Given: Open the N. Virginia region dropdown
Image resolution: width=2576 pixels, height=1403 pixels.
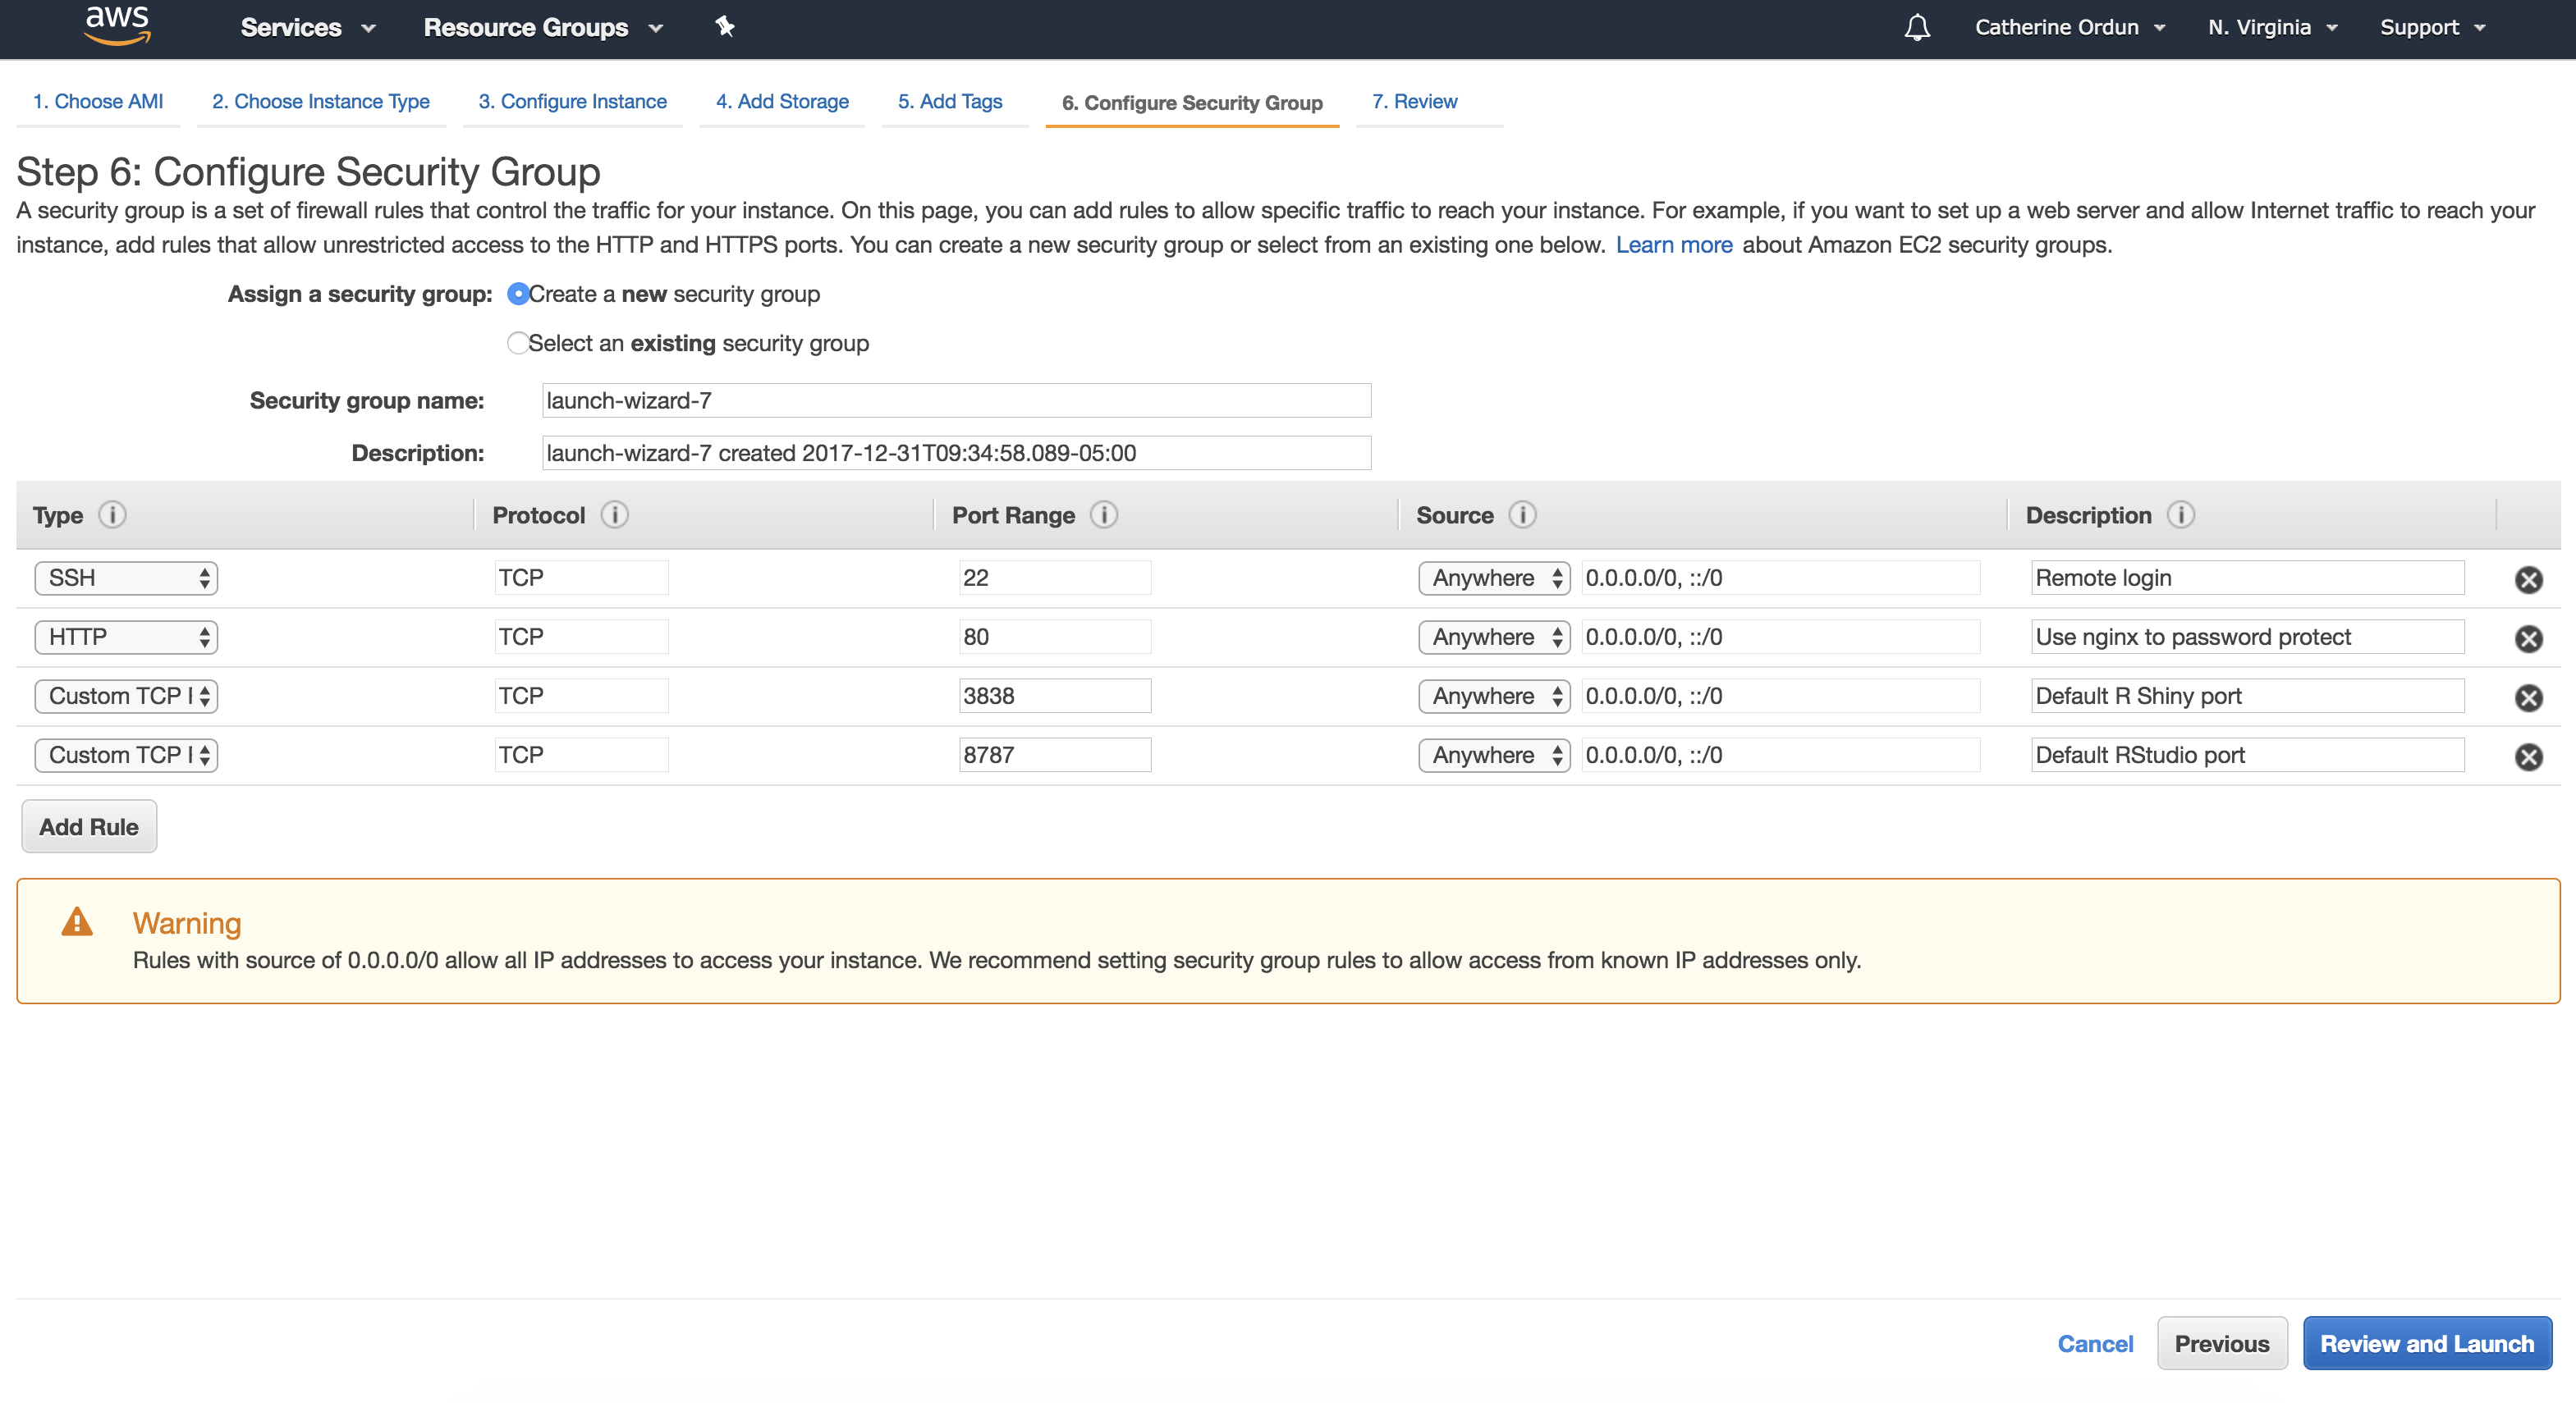Looking at the screenshot, I should pos(2272,27).
